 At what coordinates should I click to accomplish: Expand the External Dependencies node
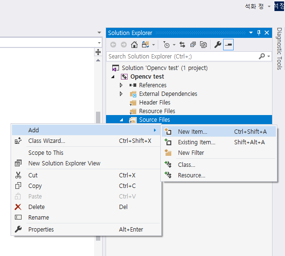(x=121, y=94)
